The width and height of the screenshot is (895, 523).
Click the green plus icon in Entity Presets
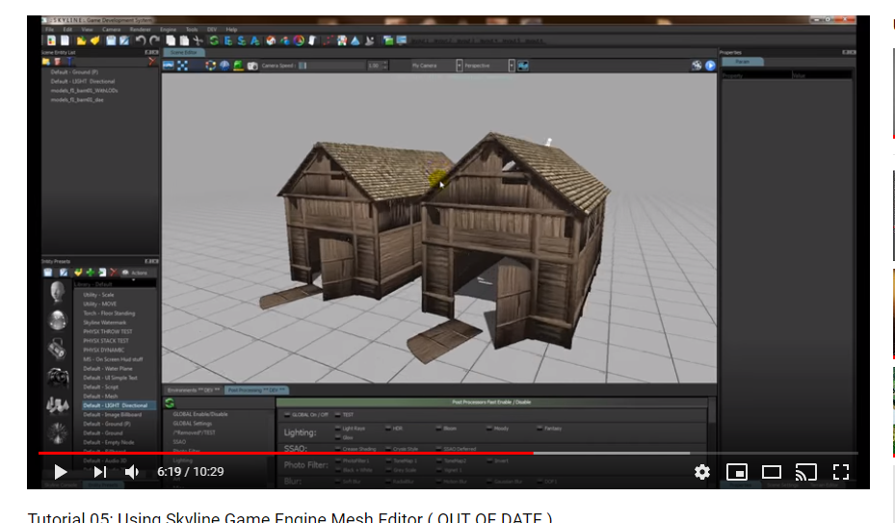click(91, 273)
